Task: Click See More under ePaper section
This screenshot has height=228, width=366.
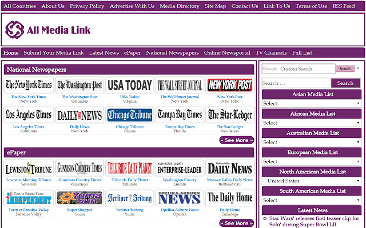Action: click(x=236, y=223)
